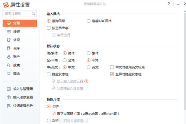Click the stacked squares icon beside 高级
186x124 pixels.
pos(9,74)
